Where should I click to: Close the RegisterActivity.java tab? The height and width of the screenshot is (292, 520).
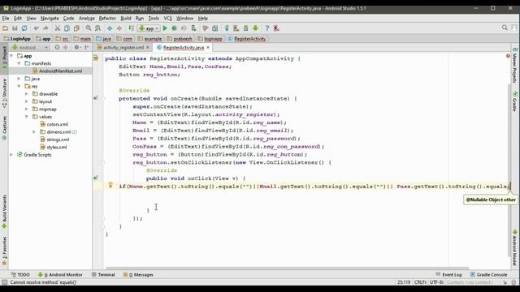coord(208,48)
